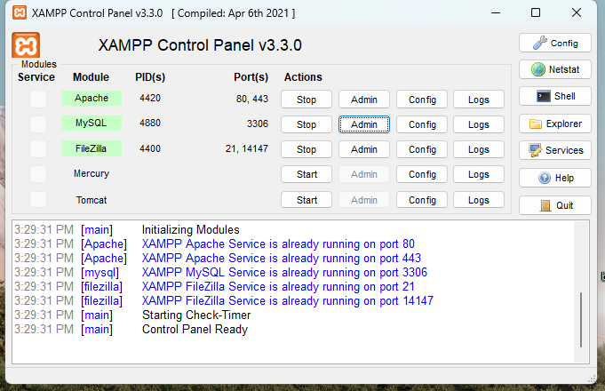Open the Config wrench button

[555, 43]
